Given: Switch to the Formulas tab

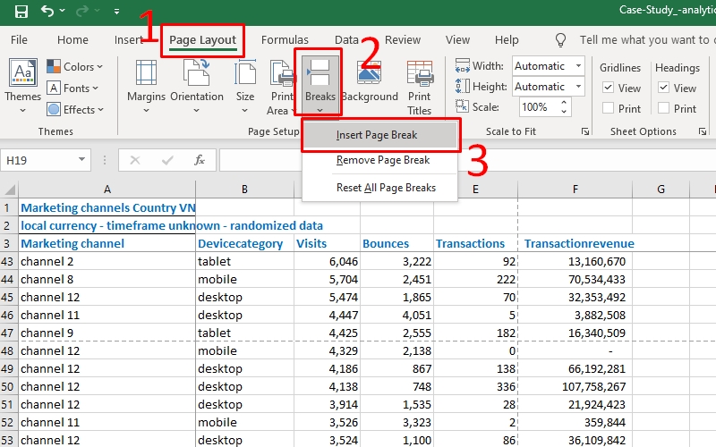Looking at the screenshot, I should pyautogui.click(x=285, y=40).
